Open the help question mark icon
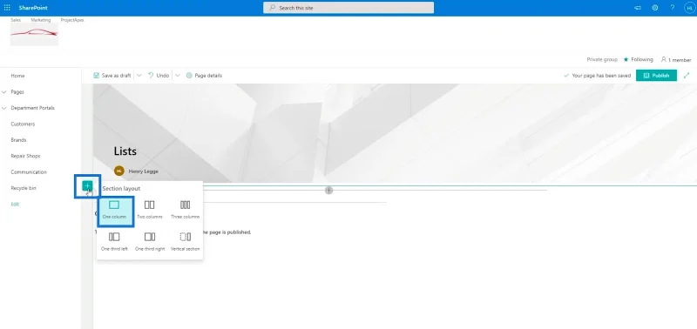Screen dimensions: 697x329 pos(673,8)
